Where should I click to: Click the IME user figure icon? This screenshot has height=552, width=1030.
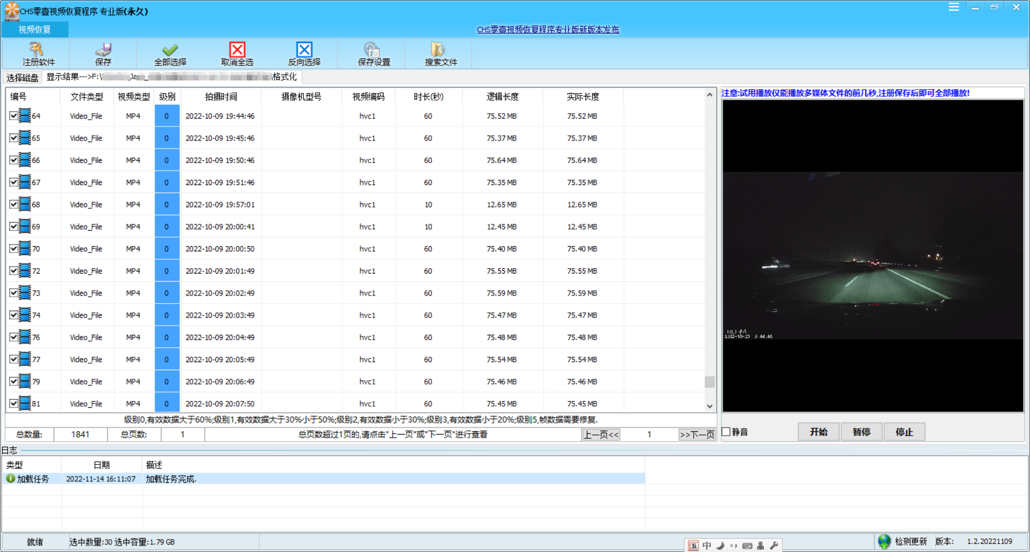pyautogui.click(x=761, y=546)
